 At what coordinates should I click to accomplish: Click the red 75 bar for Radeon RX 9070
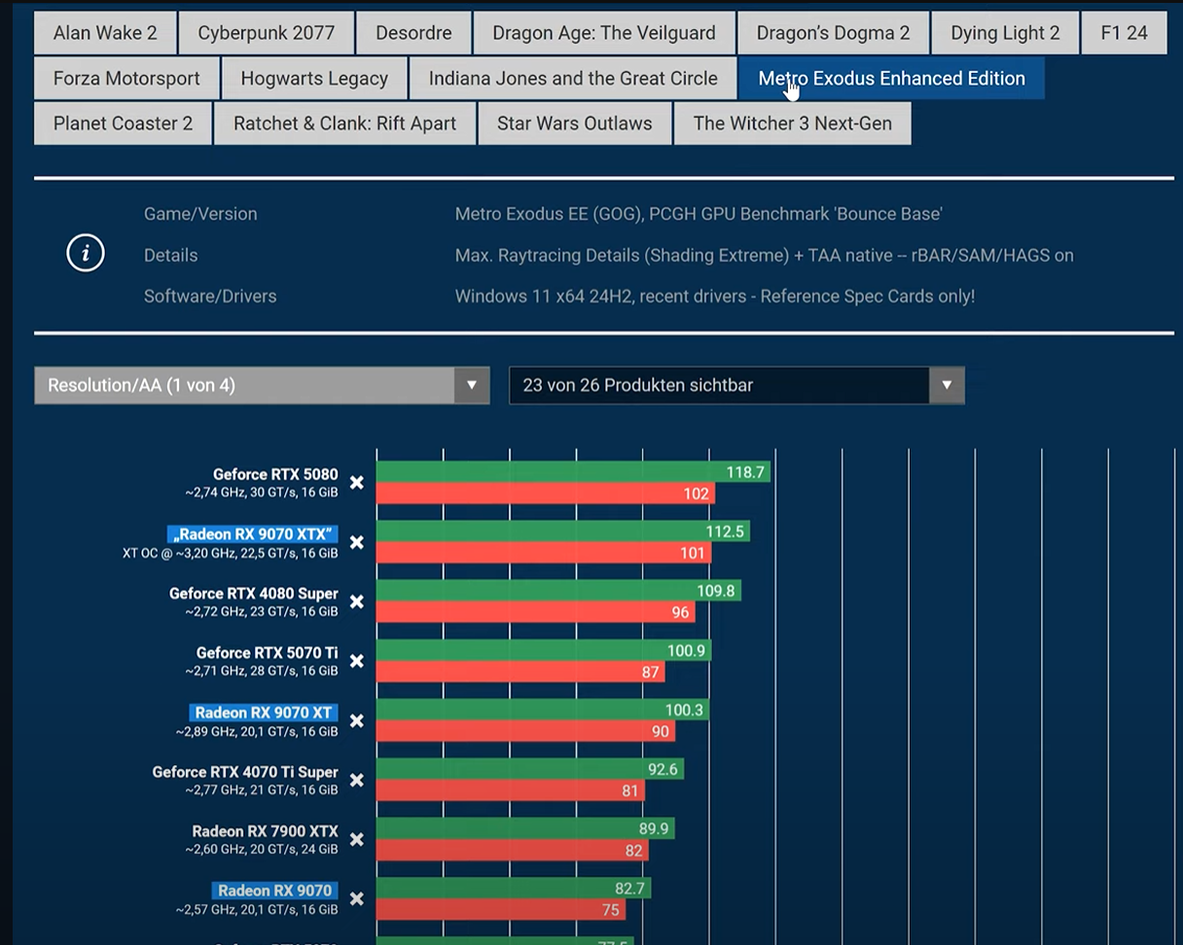[501, 909]
